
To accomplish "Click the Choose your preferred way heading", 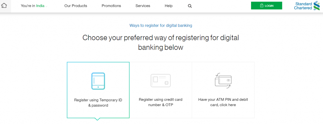I will pos(161,43).
